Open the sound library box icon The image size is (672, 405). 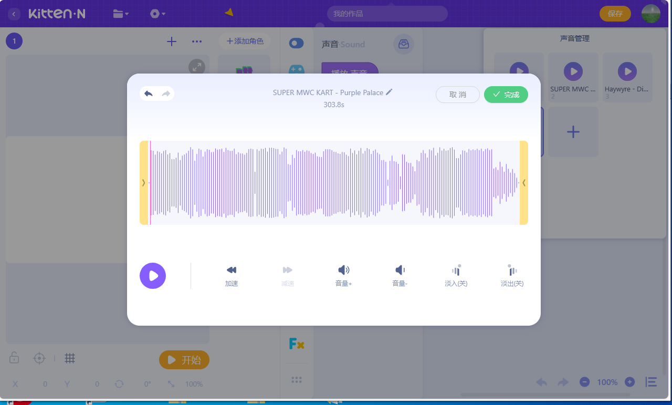point(404,44)
